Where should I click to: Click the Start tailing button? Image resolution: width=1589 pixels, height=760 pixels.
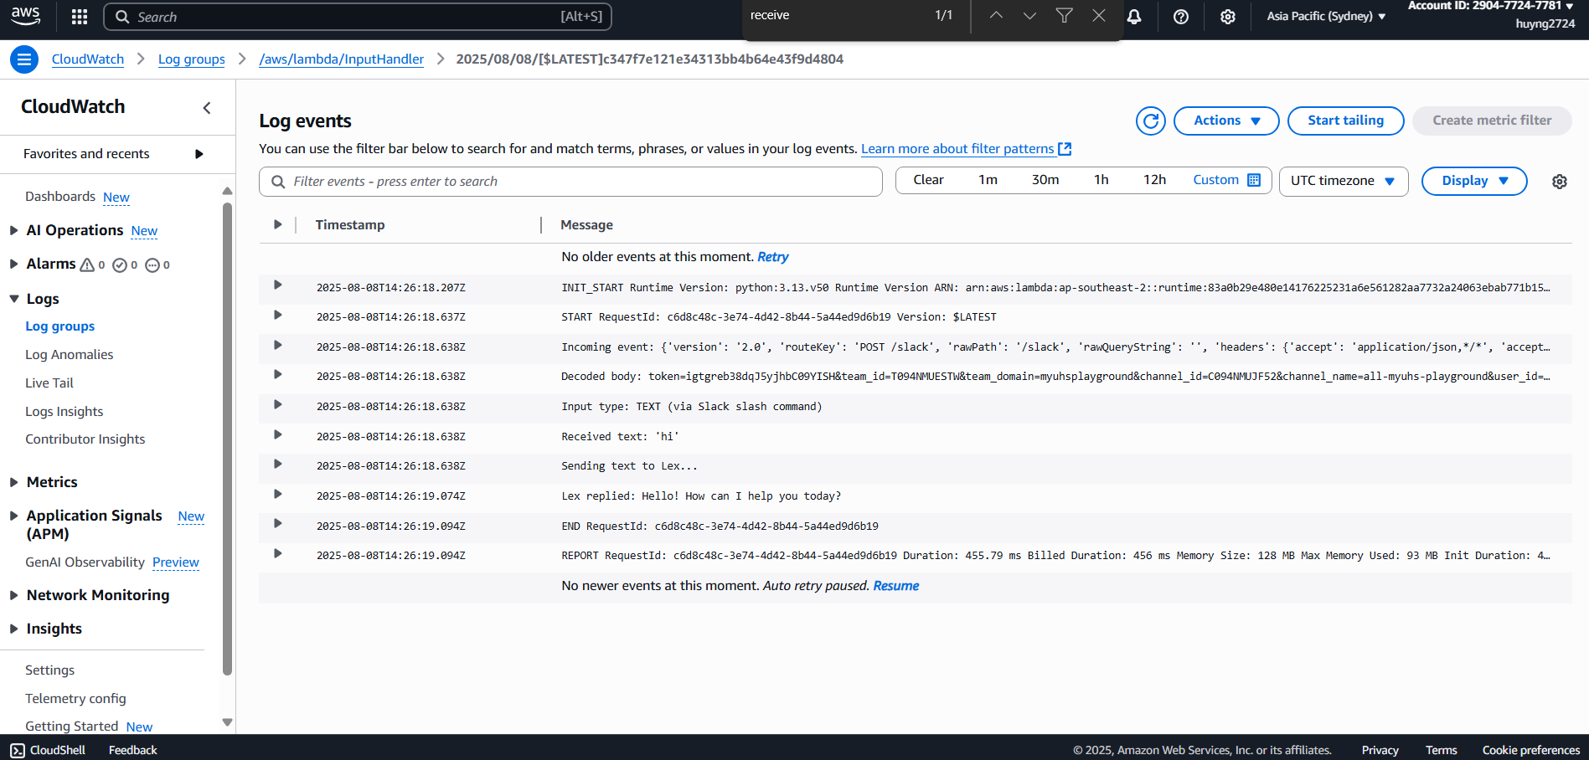pos(1345,121)
